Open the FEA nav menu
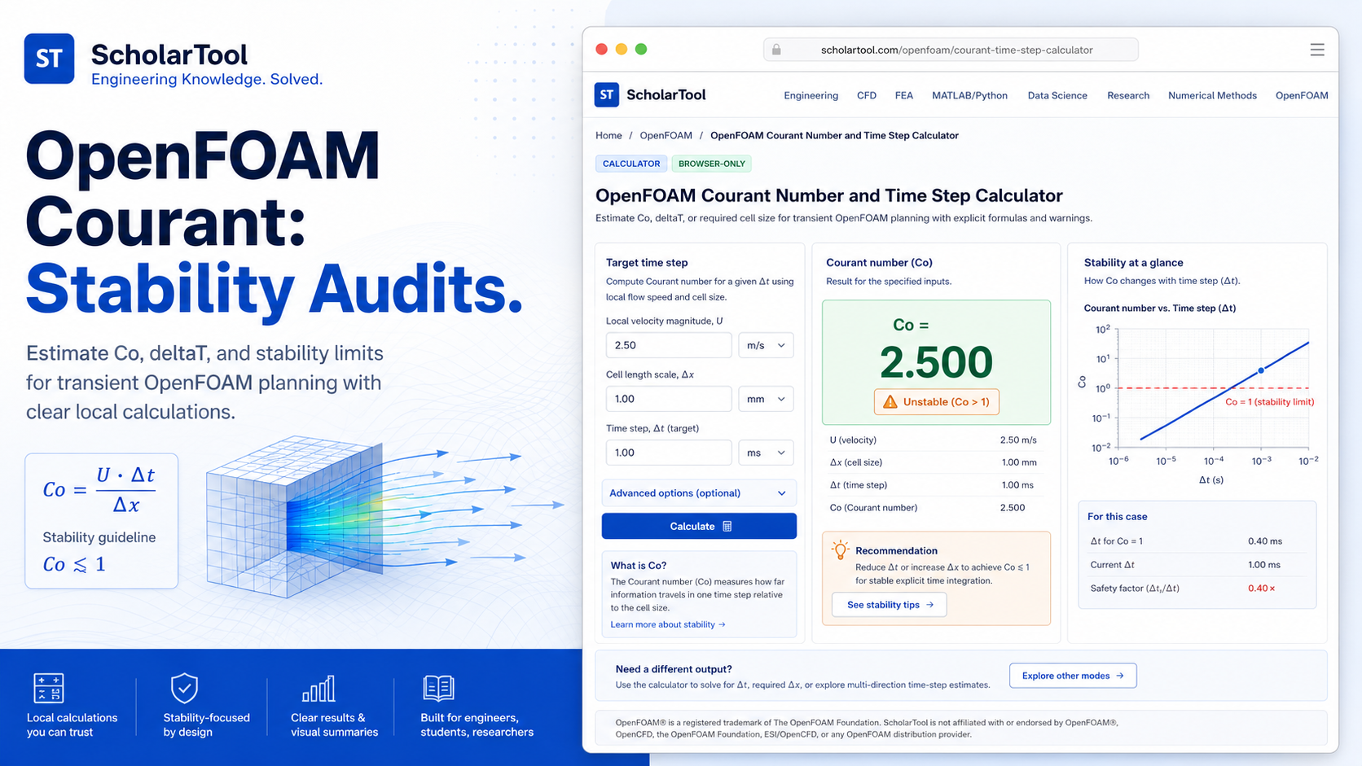The width and height of the screenshot is (1362, 766). point(904,95)
